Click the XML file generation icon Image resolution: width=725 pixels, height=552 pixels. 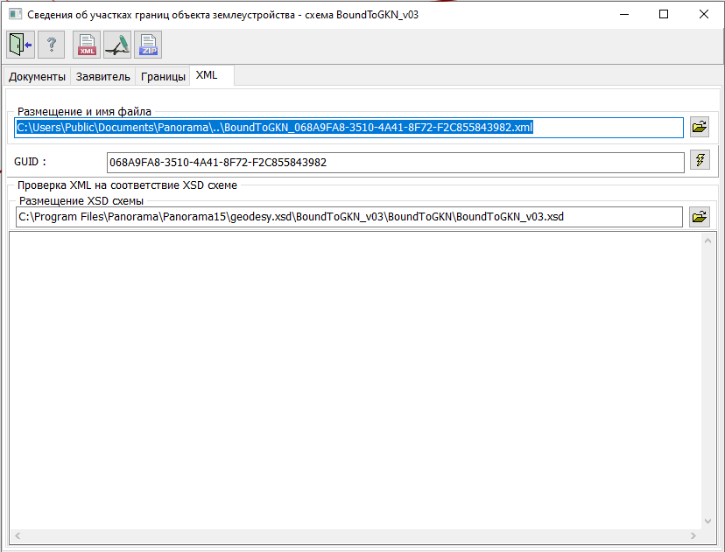(87, 45)
